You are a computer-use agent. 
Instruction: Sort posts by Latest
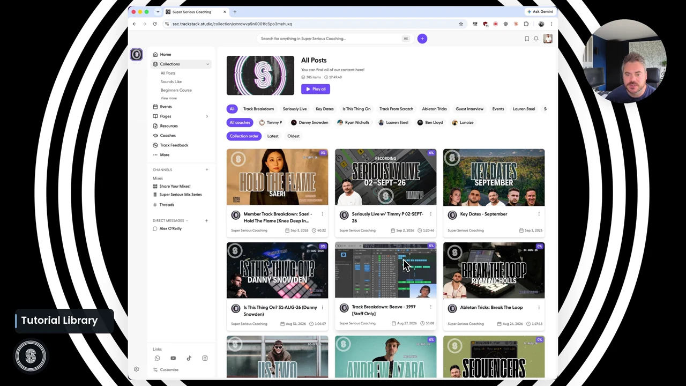(273, 136)
